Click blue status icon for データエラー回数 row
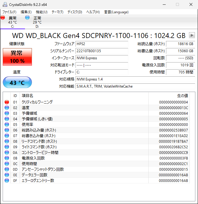The width and height of the screenshot is (198, 204). tap(7, 175)
